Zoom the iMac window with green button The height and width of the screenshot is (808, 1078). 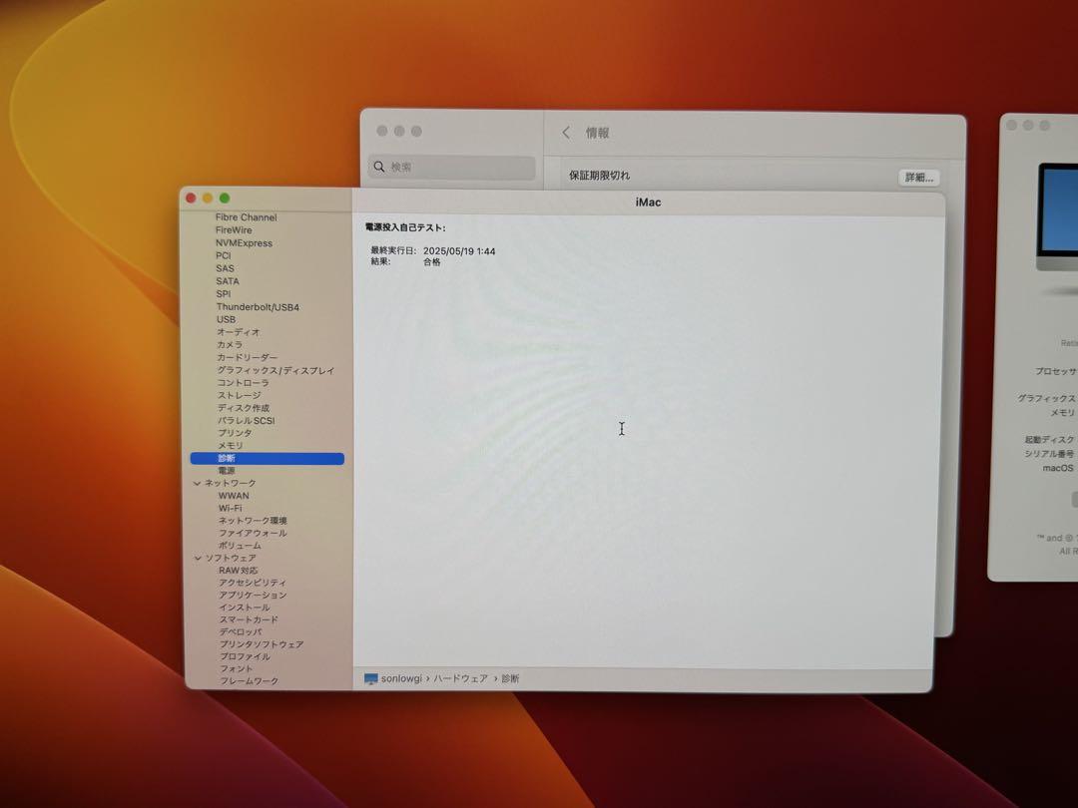[225, 199]
